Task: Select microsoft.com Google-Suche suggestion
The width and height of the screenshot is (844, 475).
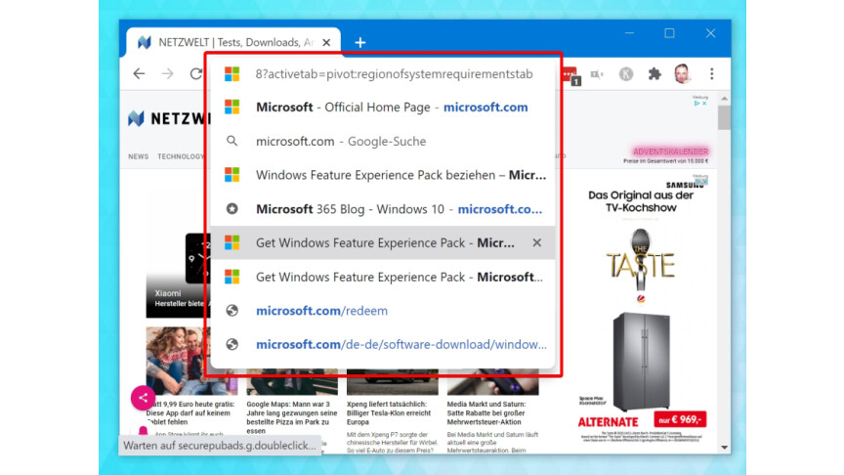Action: (x=383, y=141)
